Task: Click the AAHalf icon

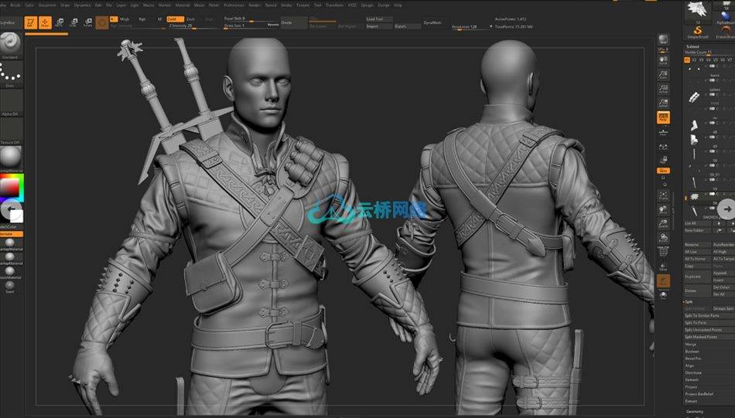Action: [663, 103]
